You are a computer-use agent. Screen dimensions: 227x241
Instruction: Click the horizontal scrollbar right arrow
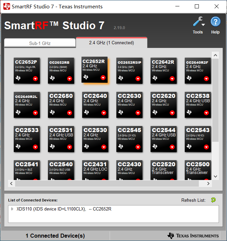(208, 184)
